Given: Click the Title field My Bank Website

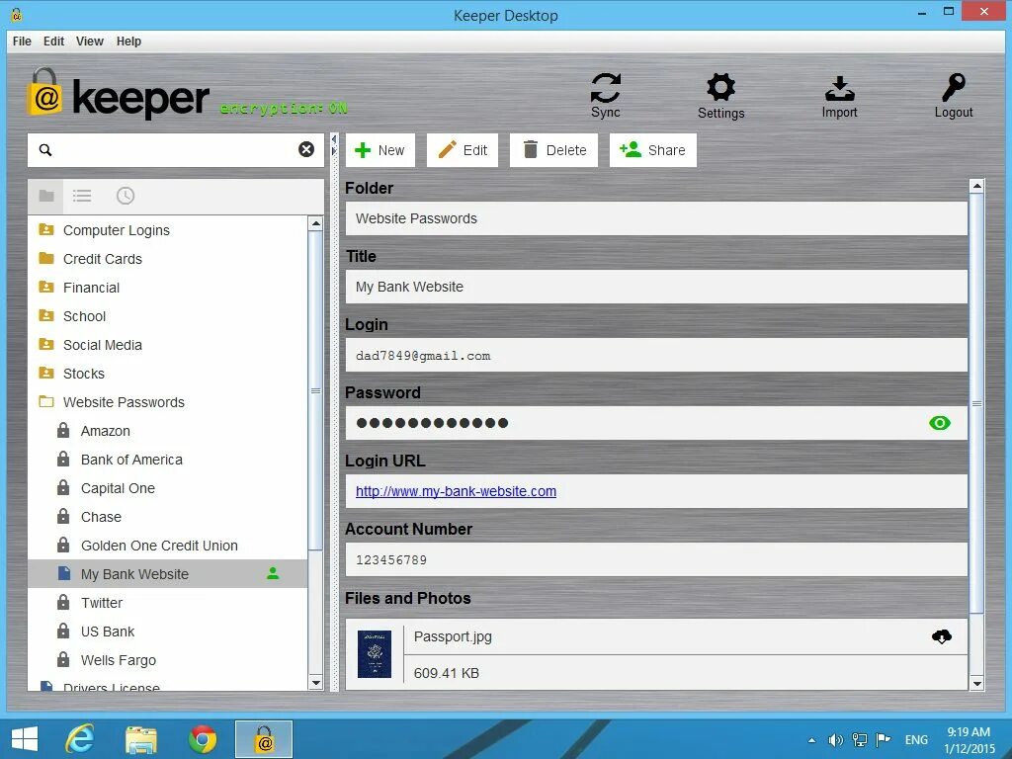Looking at the screenshot, I should pos(656,287).
